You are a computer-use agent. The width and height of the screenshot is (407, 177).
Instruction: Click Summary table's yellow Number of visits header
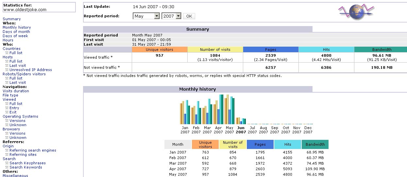[215, 50]
